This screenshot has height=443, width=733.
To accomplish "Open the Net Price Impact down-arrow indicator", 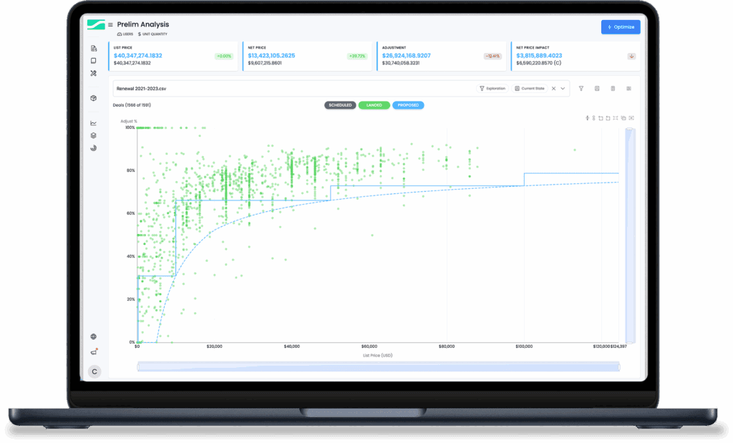I will [x=632, y=56].
